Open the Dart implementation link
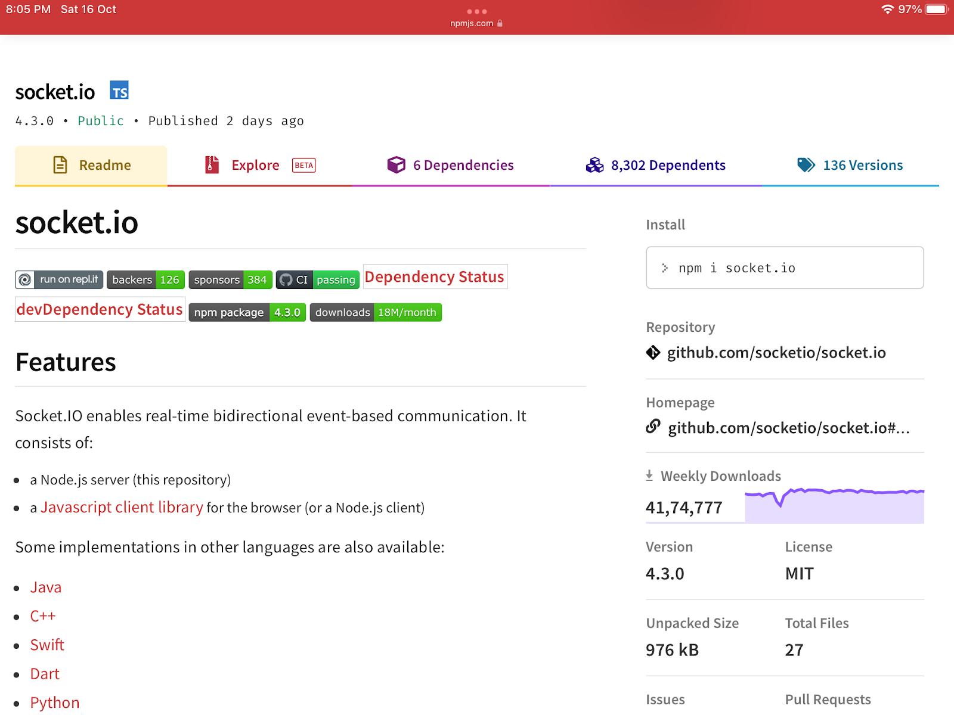The width and height of the screenshot is (954, 715). (x=45, y=674)
